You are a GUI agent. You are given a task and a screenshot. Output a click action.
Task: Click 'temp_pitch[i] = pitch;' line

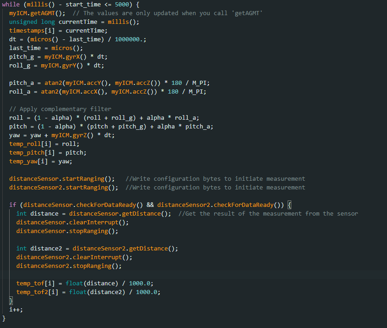point(48,153)
